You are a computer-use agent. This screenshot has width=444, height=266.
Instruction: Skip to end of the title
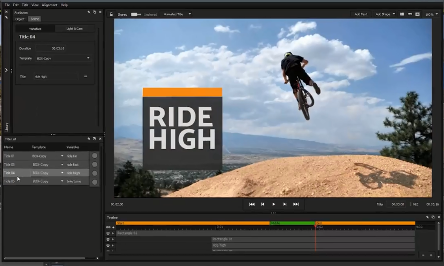pos(296,204)
